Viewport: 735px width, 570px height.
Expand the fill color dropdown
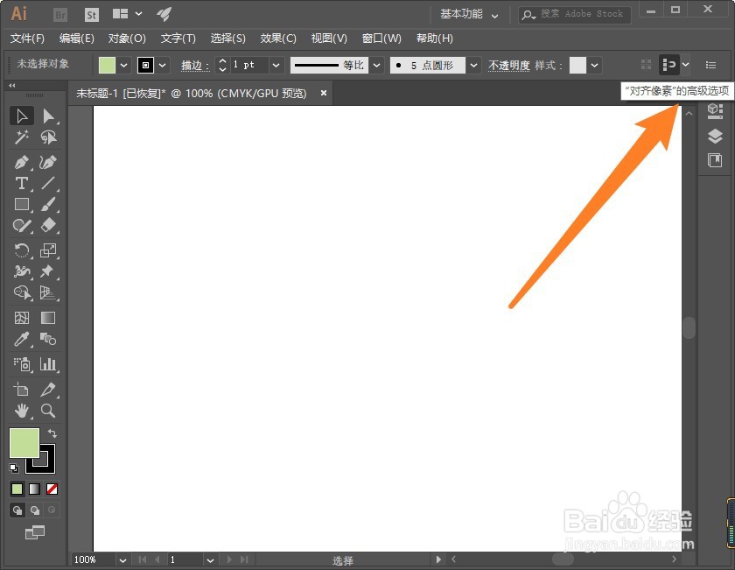pos(123,65)
